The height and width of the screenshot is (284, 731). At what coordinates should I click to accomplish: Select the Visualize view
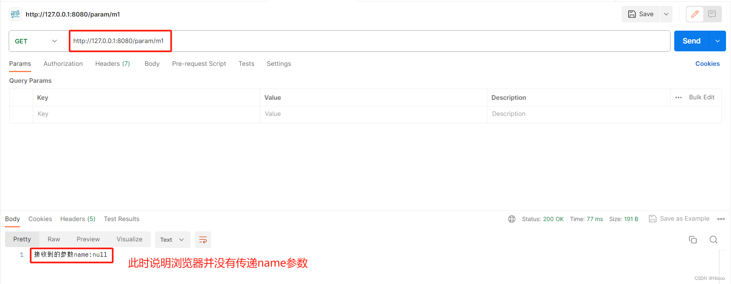point(129,239)
